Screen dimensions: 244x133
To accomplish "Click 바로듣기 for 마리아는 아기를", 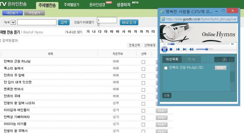I will pyautogui.click(x=161, y=125).
